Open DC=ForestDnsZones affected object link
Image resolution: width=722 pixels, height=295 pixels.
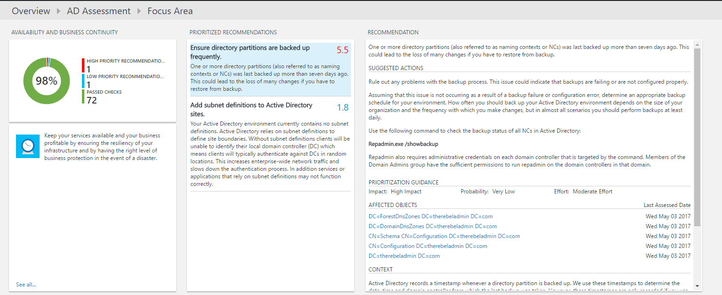(430, 216)
